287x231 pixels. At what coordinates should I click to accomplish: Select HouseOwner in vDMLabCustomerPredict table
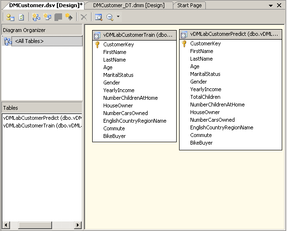coord(205,112)
